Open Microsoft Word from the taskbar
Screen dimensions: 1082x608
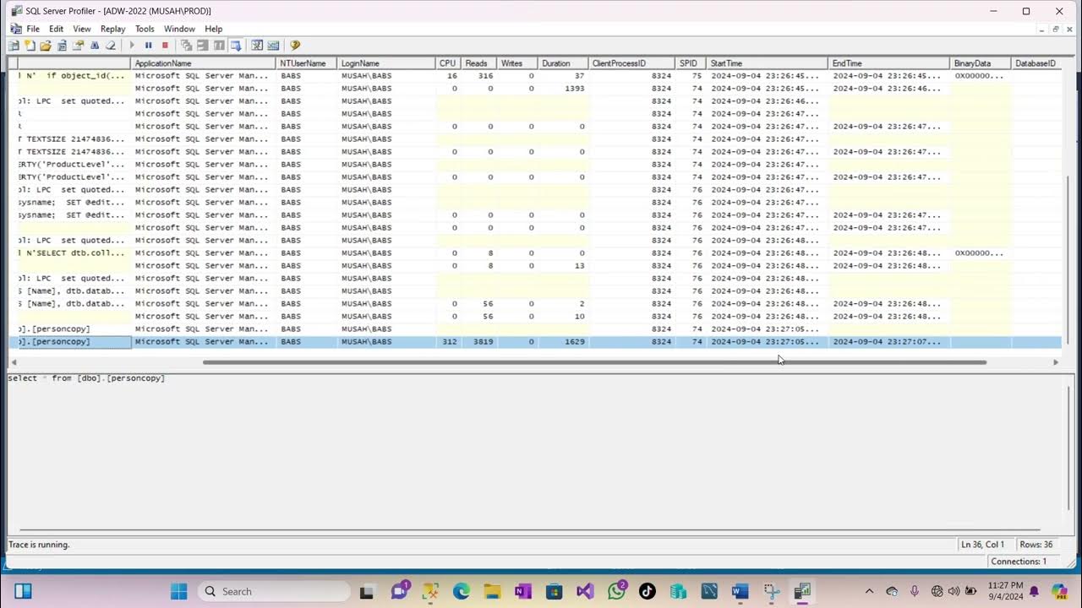point(740,591)
